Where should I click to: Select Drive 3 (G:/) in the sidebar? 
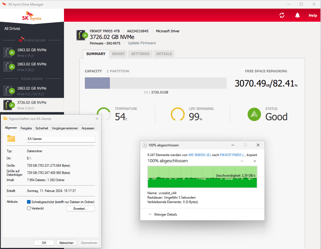point(32,67)
